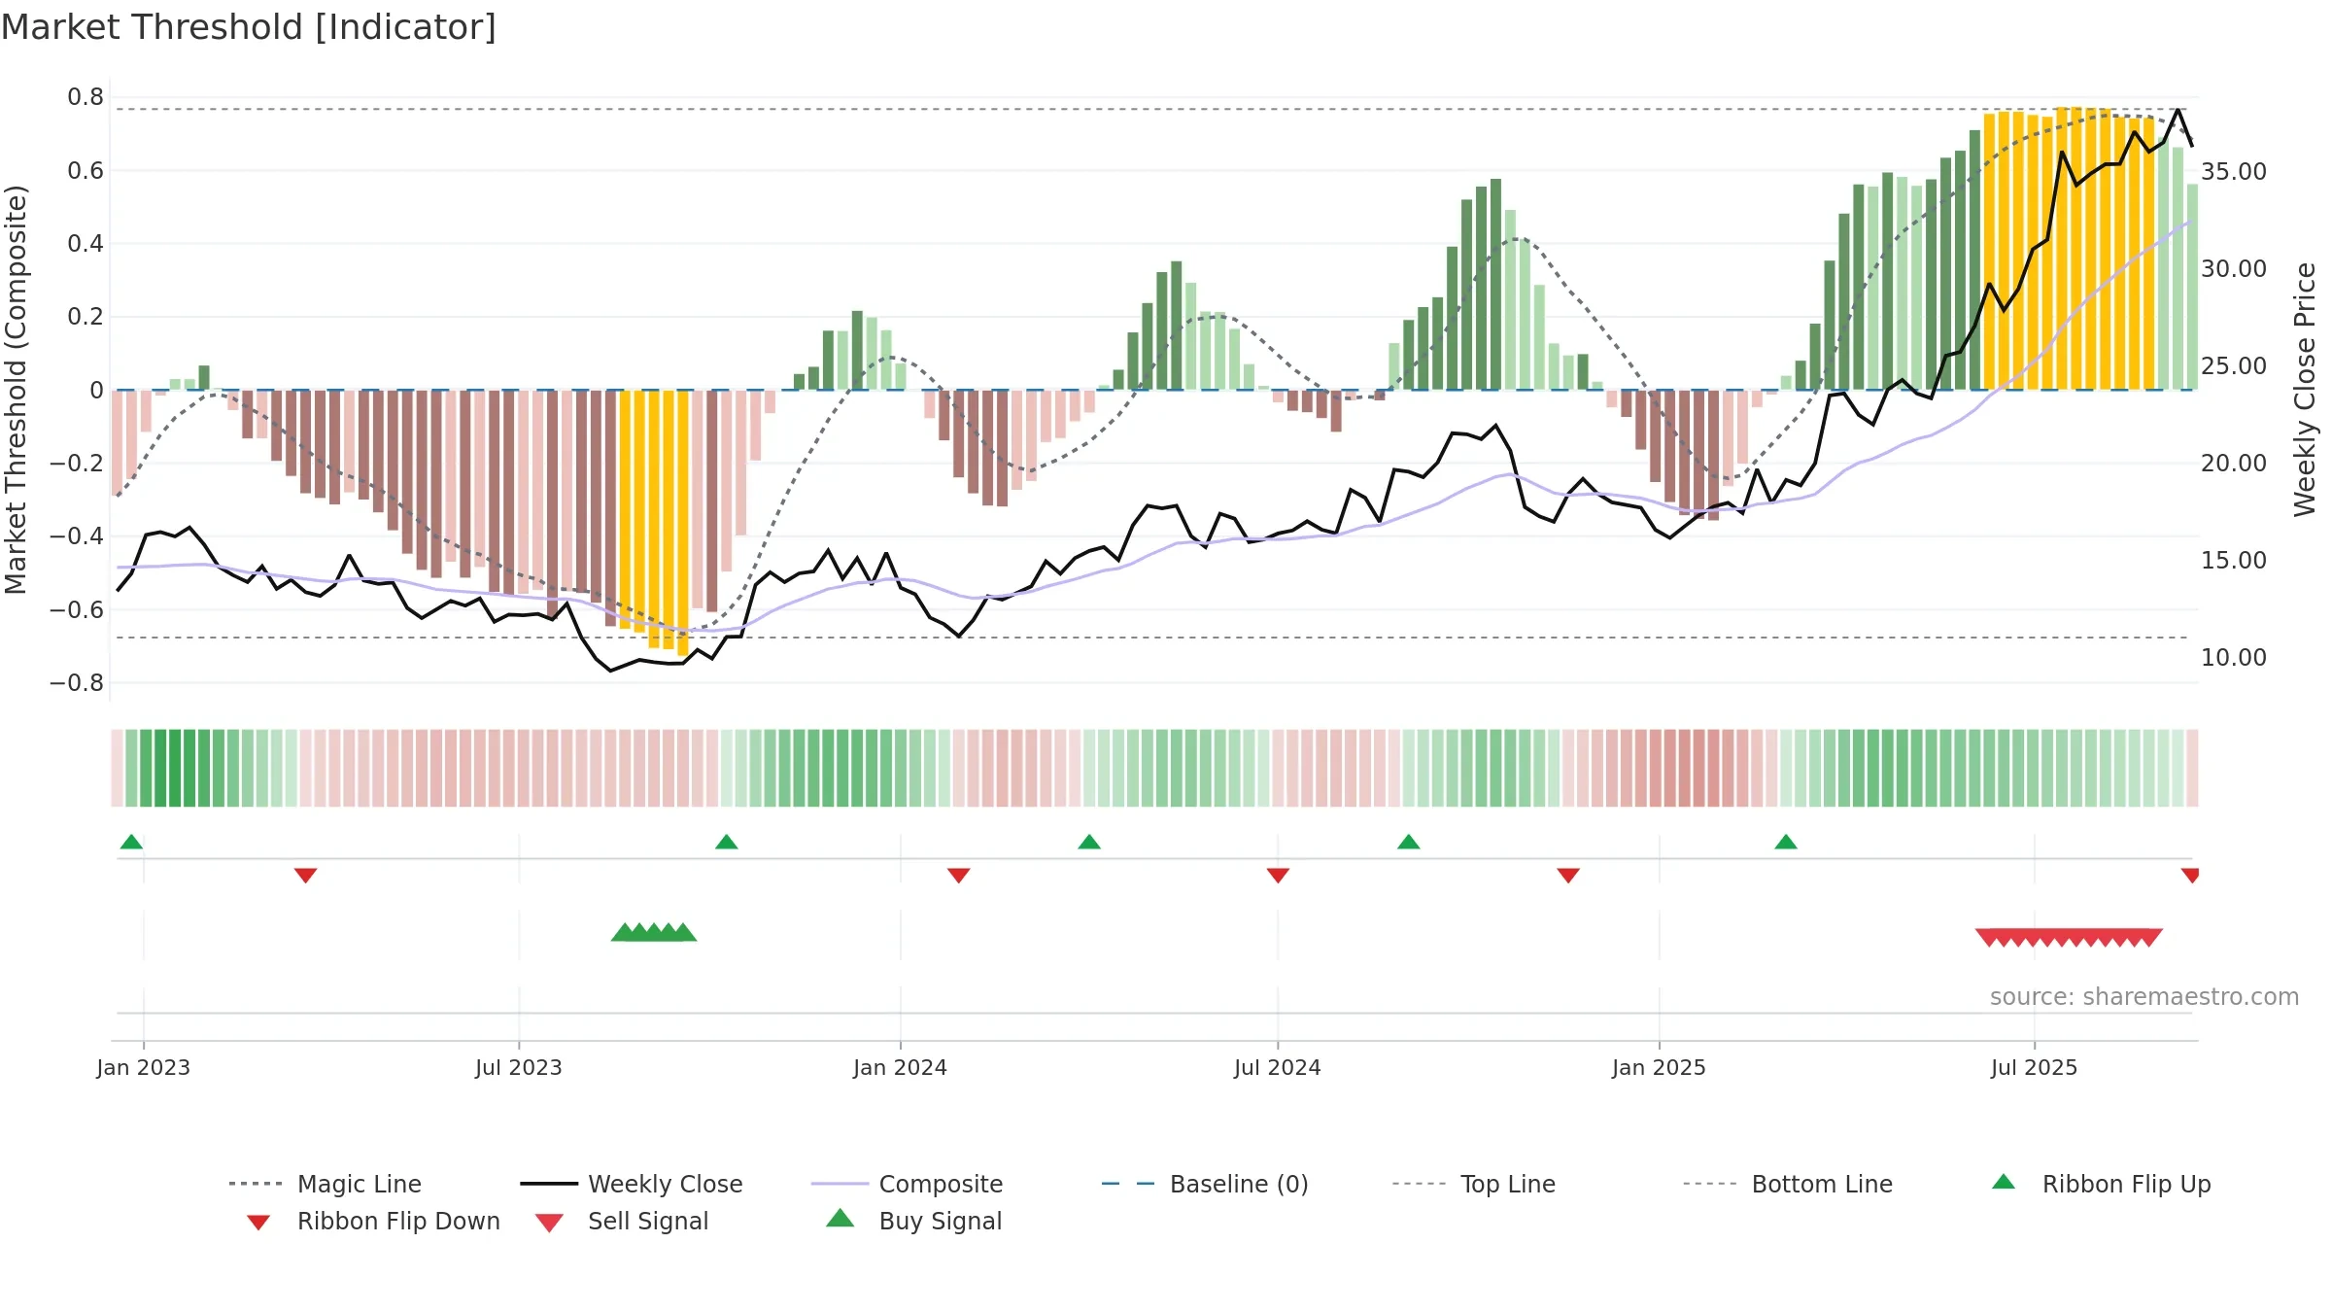Click the Jul 2023 x-axis label
2332x1312 pixels.
tap(519, 1067)
